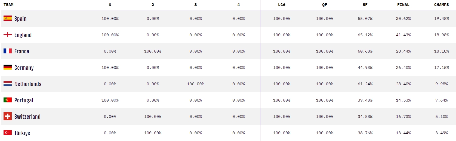Click the Portugal flag icon

pyautogui.click(x=8, y=100)
